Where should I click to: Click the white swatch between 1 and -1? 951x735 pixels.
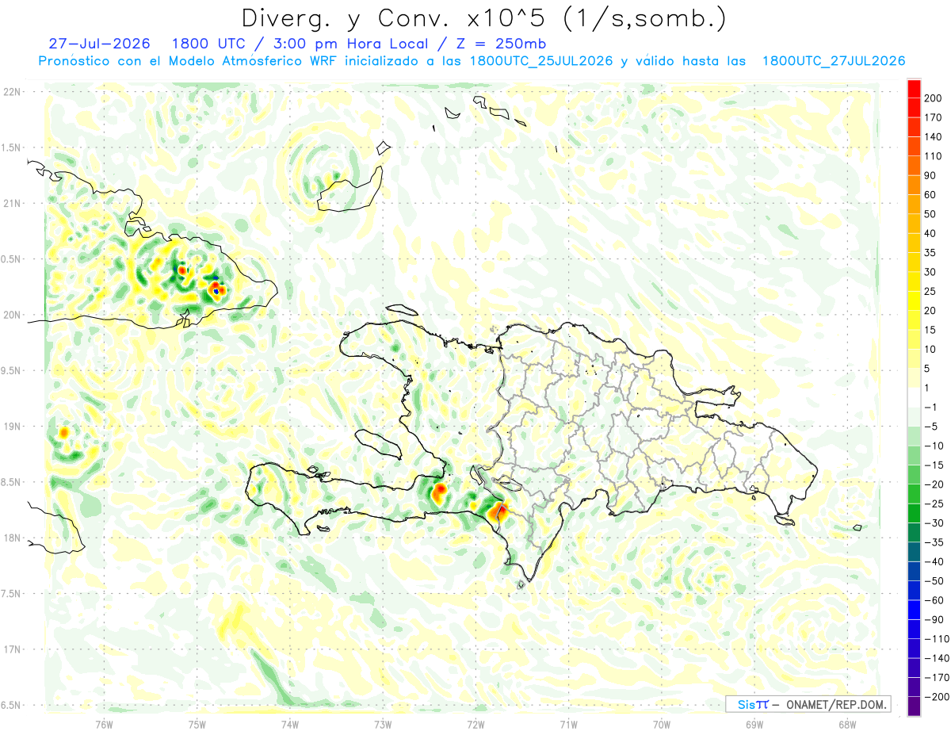914,397
